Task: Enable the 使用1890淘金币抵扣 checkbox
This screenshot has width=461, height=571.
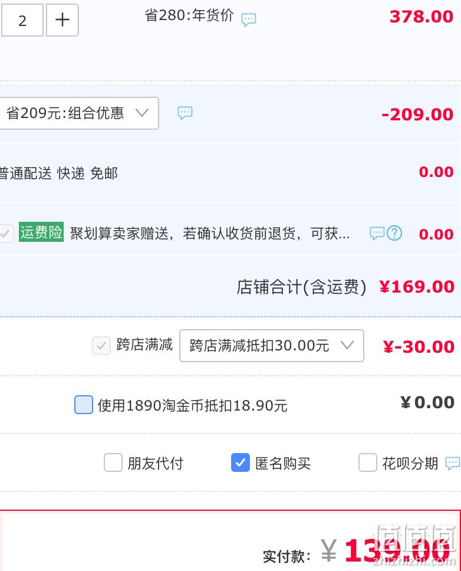Action: coord(84,405)
